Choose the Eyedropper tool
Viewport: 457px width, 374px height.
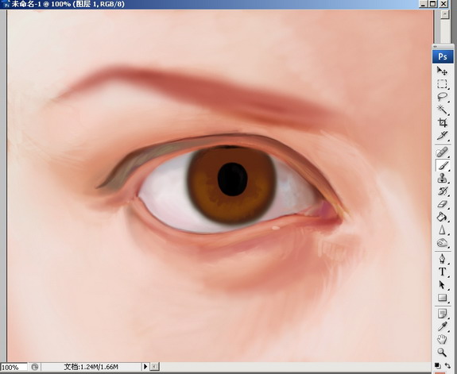tap(442, 326)
